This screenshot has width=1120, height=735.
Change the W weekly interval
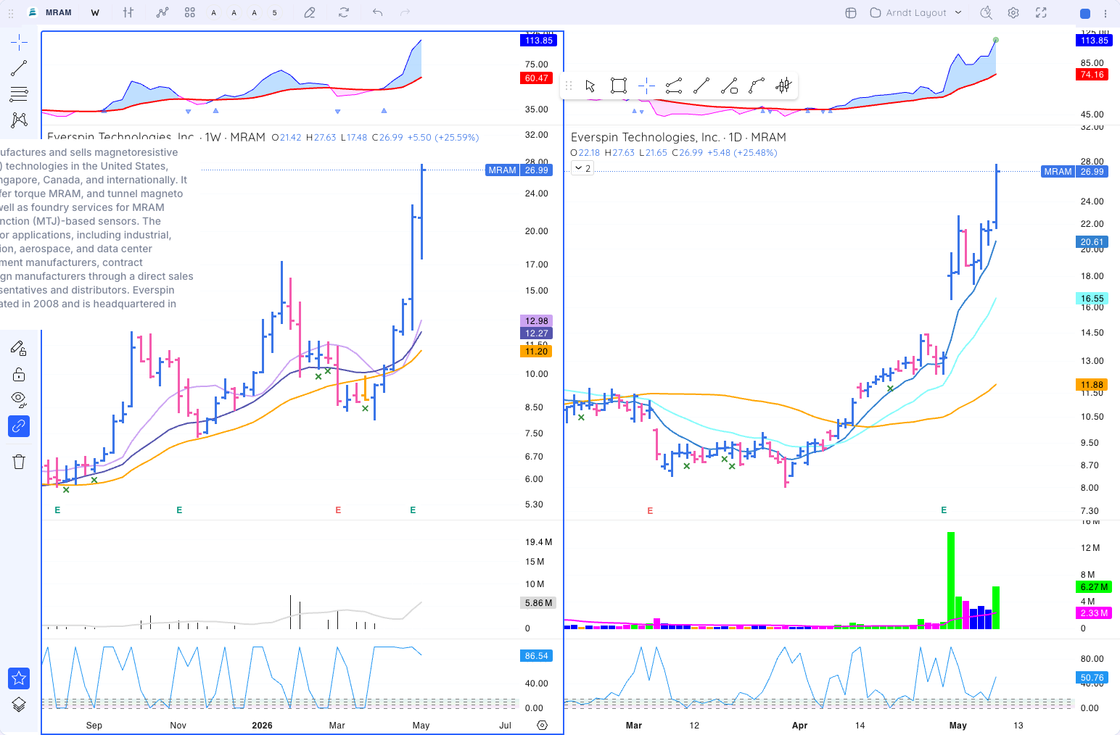[x=95, y=12]
